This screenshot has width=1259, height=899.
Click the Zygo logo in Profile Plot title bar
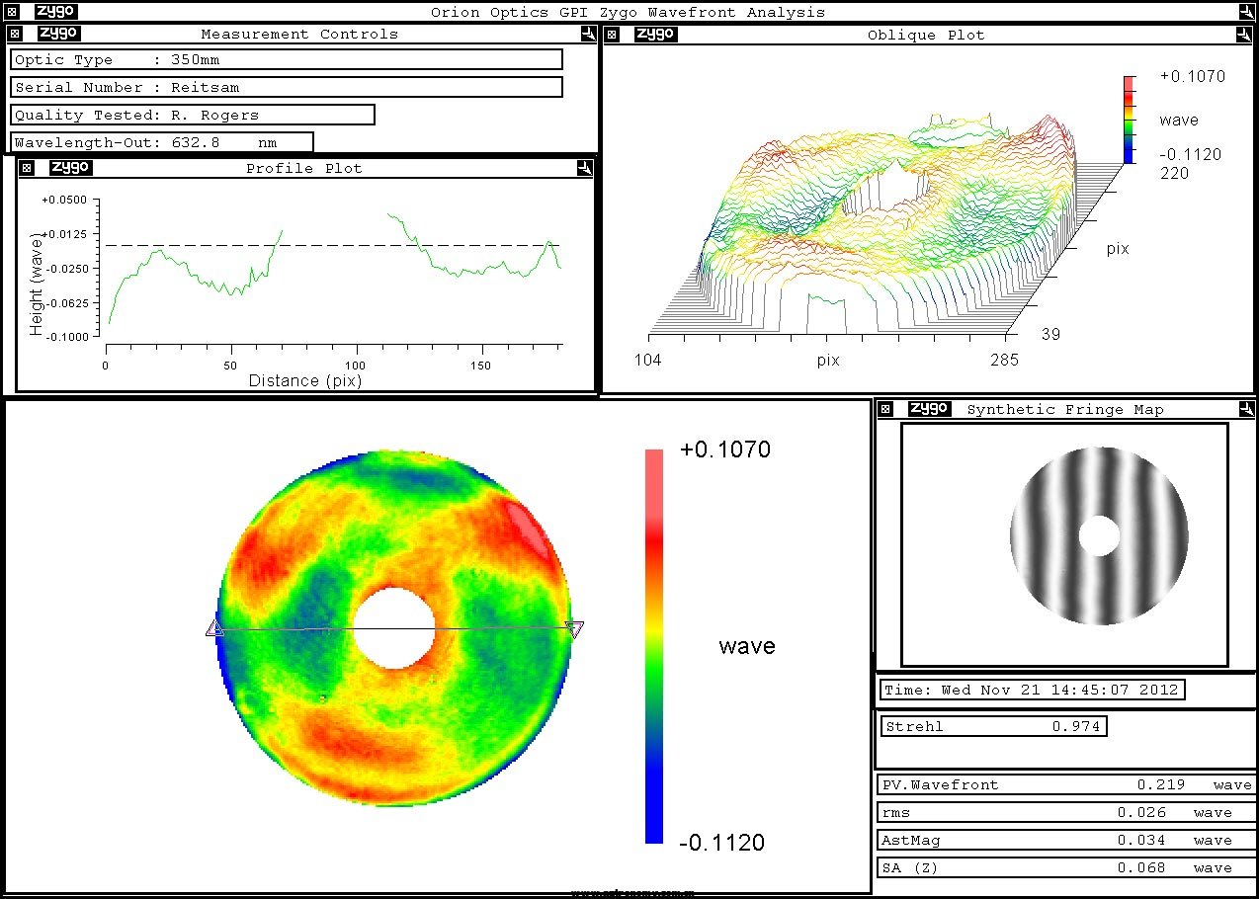point(69,168)
